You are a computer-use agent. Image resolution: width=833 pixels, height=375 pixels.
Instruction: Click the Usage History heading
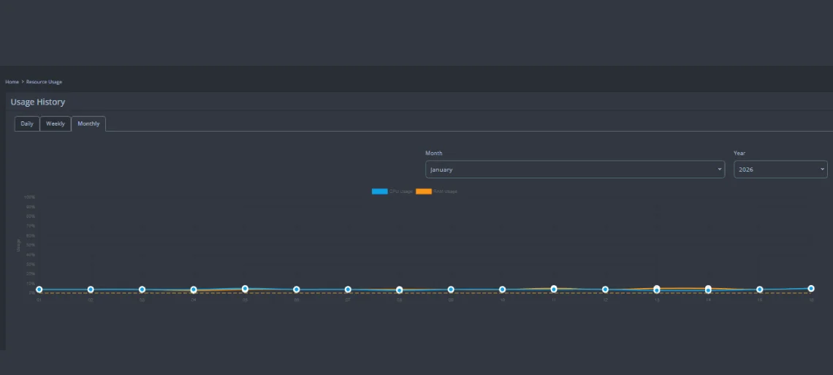(x=38, y=102)
